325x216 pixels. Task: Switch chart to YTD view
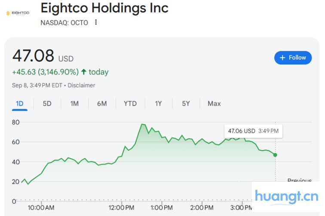130,103
